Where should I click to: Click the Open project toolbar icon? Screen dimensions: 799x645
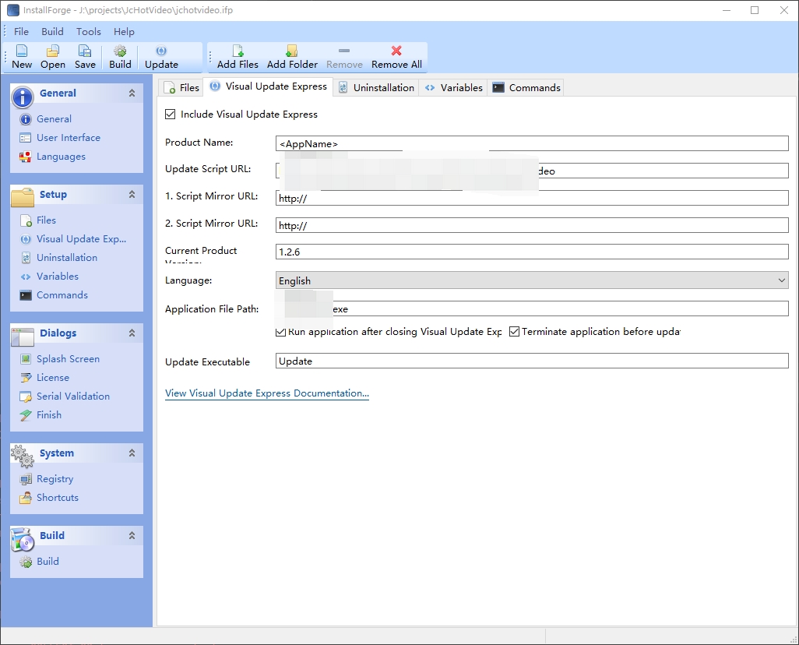click(52, 51)
